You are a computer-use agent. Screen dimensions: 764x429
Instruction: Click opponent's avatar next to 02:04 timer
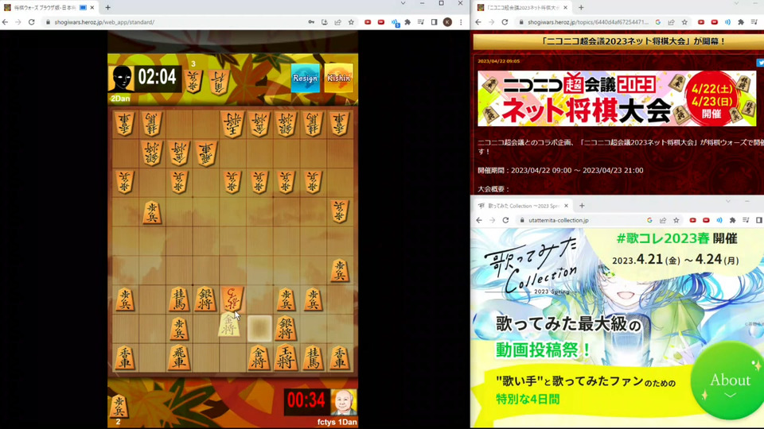coord(121,79)
